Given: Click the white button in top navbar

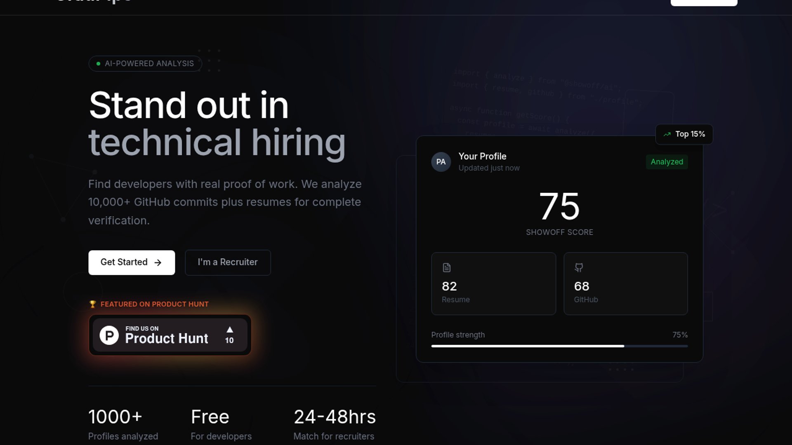Looking at the screenshot, I should pos(704,3).
